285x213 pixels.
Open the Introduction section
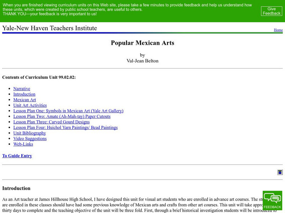[x=24, y=94]
